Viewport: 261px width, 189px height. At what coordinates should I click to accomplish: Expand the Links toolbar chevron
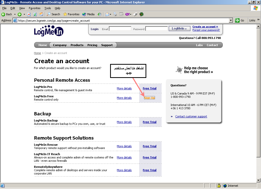pyautogui.click(x=258, y=20)
